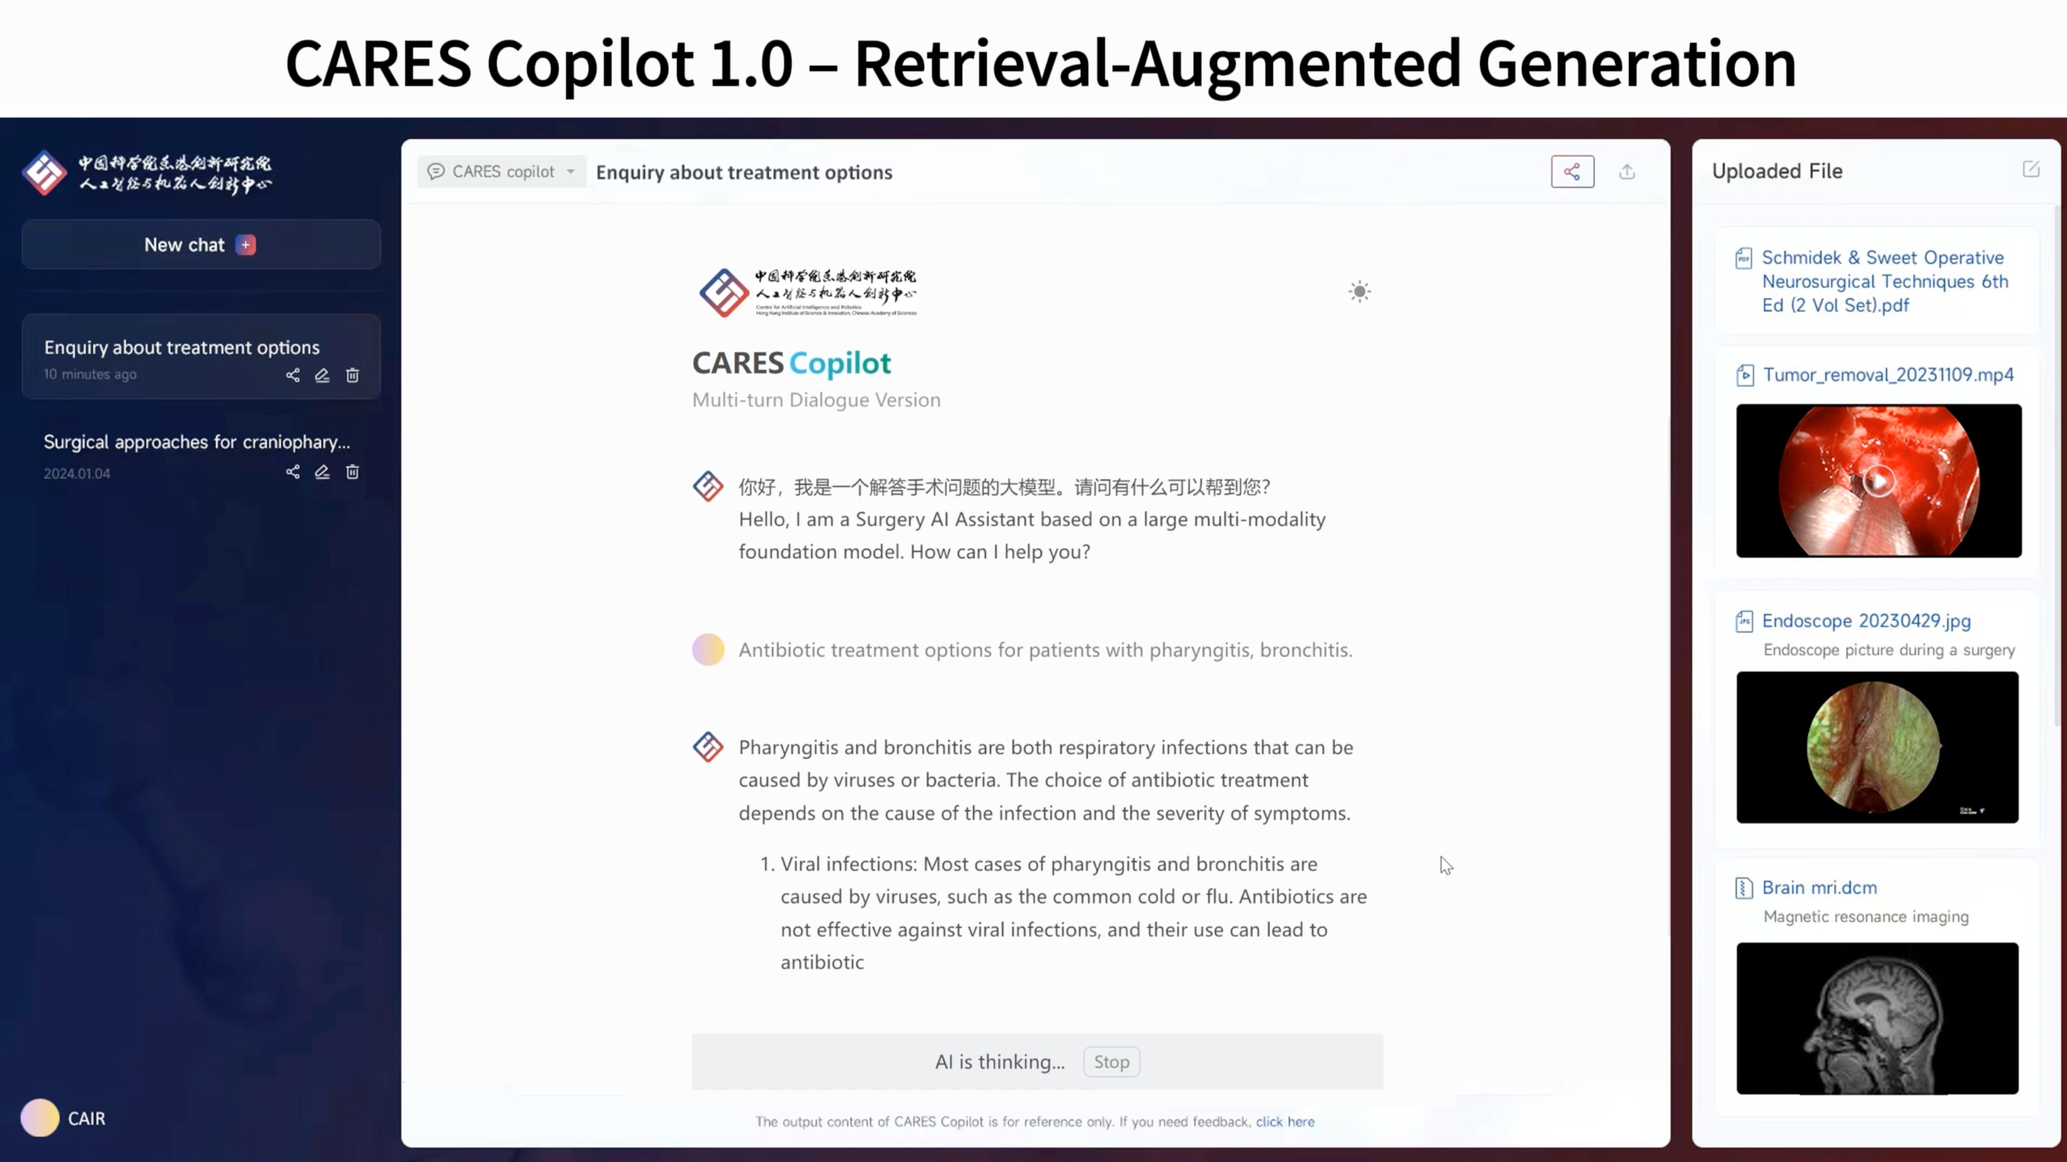Screen dimensions: 2067x1162
Task: Open the CARES copilot model dropdown
Action: tap(502, 172)
